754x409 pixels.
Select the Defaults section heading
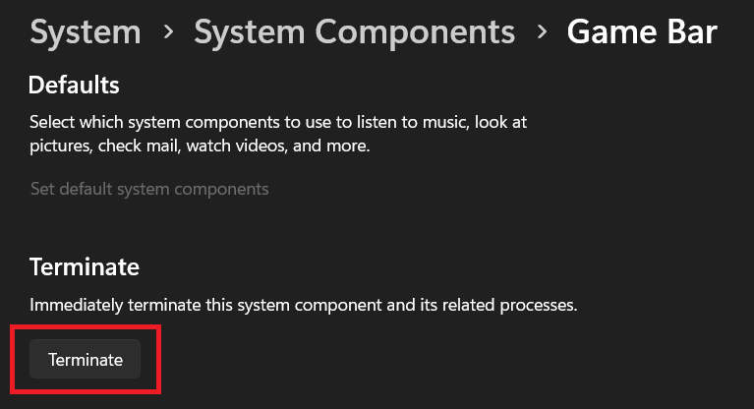[x=74, y=86]
